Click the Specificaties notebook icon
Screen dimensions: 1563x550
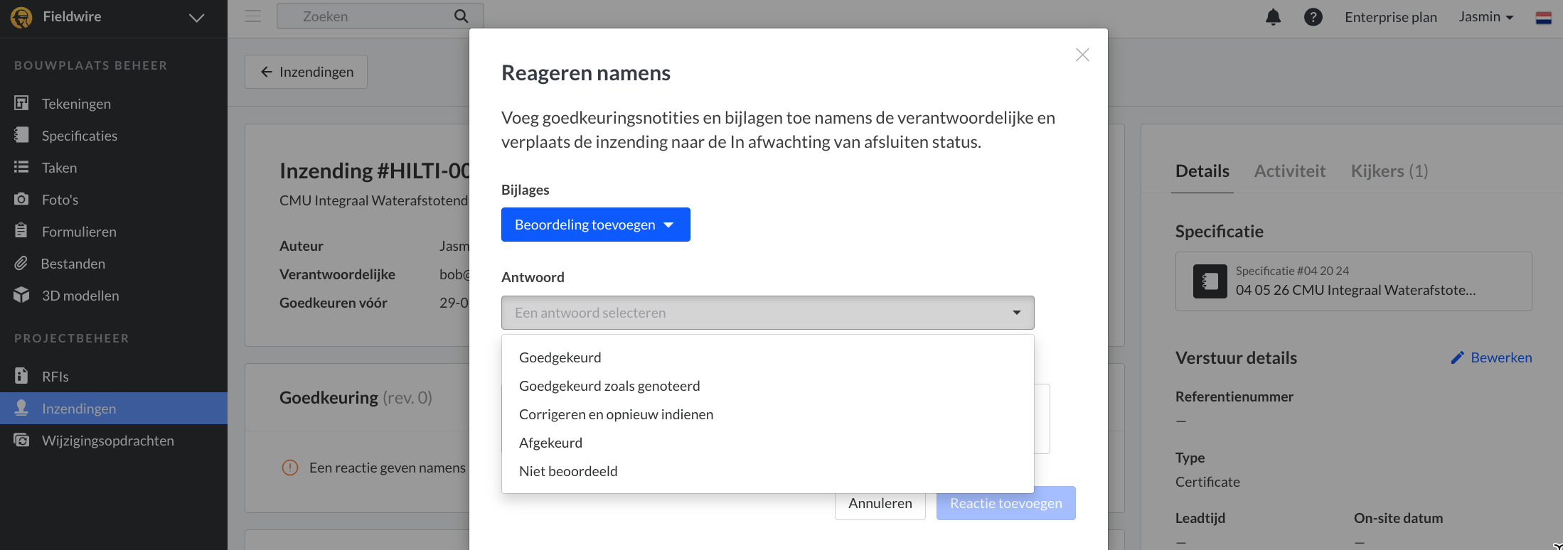[21, 135]
